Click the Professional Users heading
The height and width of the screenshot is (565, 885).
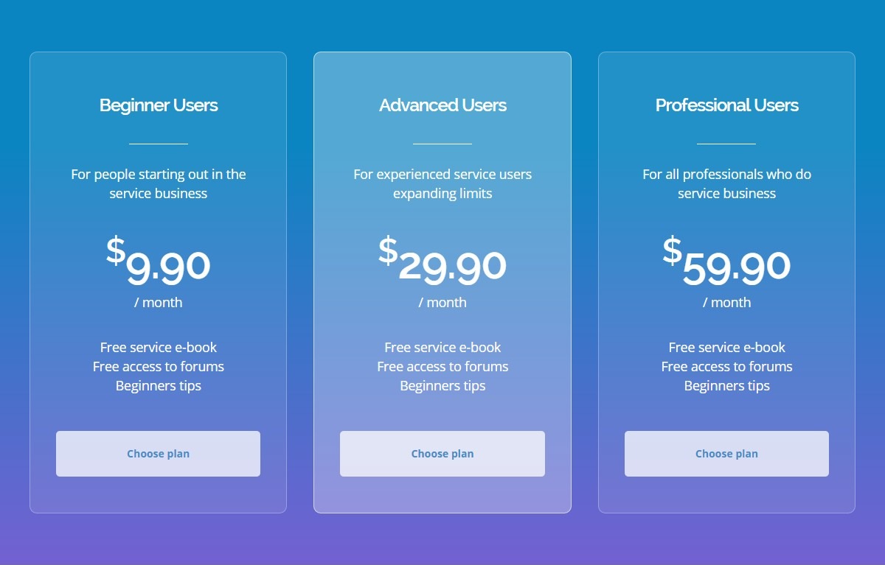coord(726,105)
